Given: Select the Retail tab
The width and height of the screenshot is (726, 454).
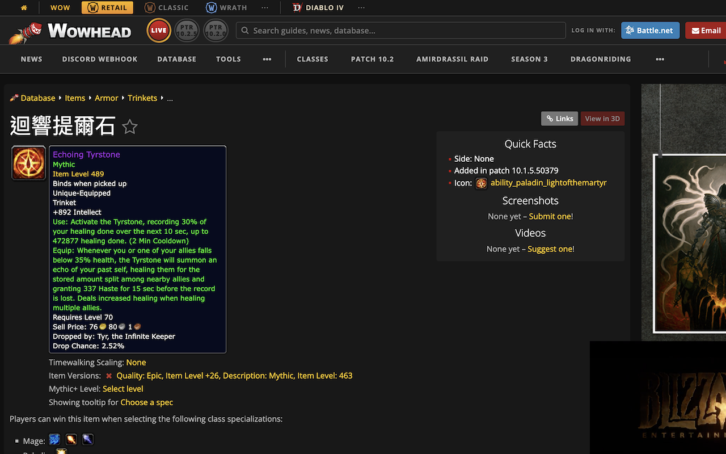Looking at the screenshot, I should click(x=108, y=8).
